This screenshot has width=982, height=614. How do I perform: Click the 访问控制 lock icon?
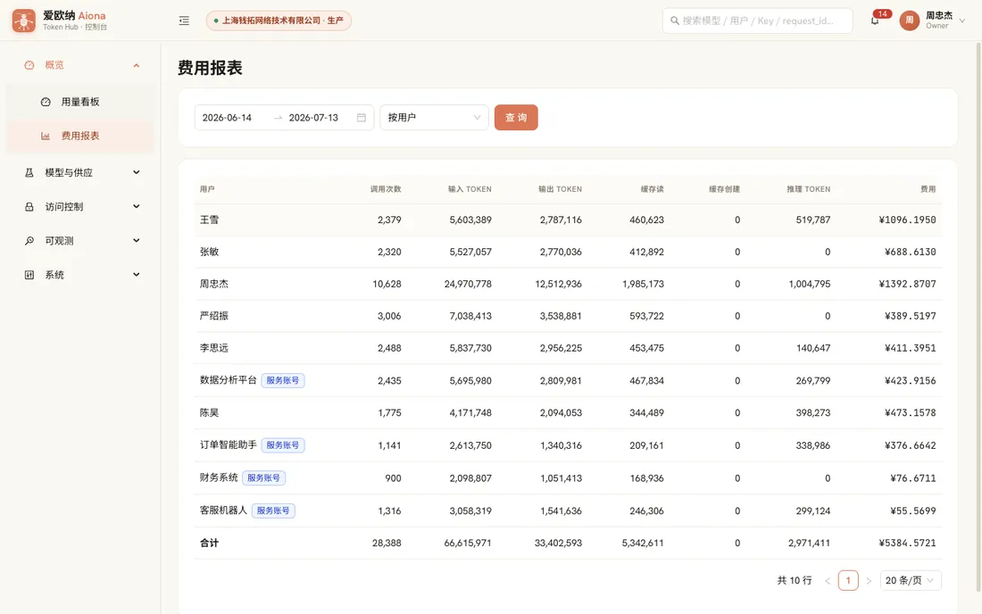coord(29,206)
